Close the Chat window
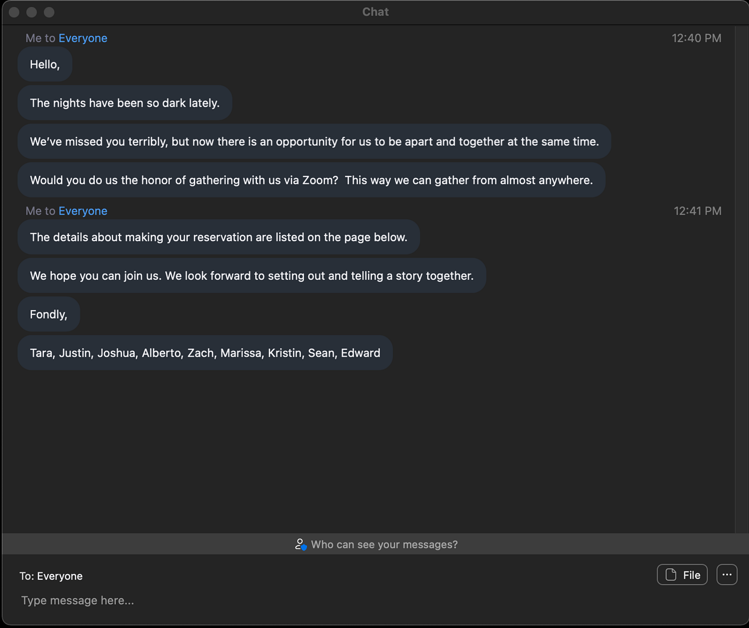Viewport: 749px width, 628px height. (x=14, y=12)
